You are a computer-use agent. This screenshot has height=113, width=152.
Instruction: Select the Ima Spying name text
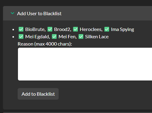point(123,29)
